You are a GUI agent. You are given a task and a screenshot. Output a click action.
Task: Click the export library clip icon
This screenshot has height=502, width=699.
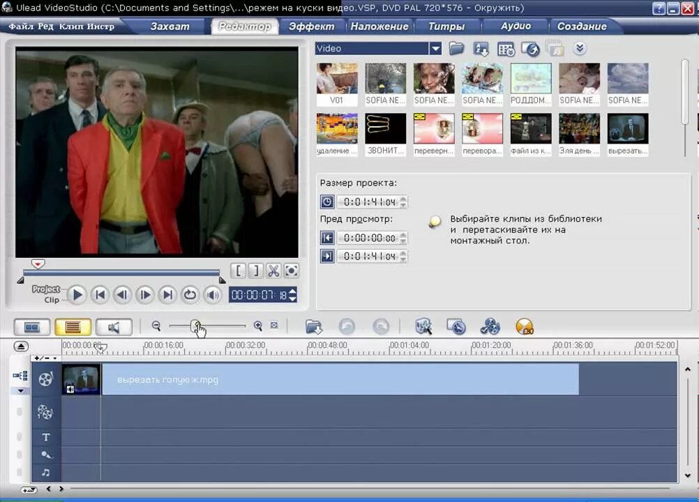pyautogui.click(x=530, y=49)
